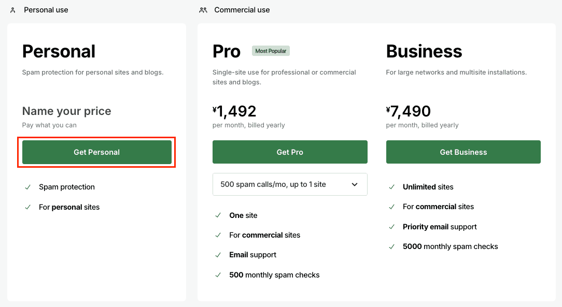Click checkmark icon beside For personal sites
Viewport: 562px width, 307px height.
pos(27,207)
